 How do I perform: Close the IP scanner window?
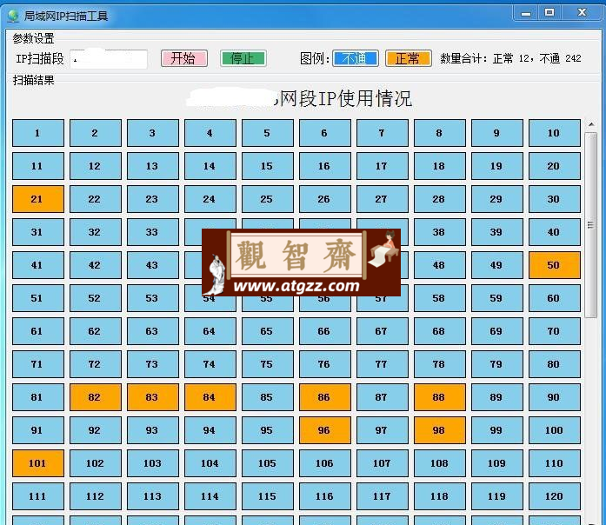582,13
